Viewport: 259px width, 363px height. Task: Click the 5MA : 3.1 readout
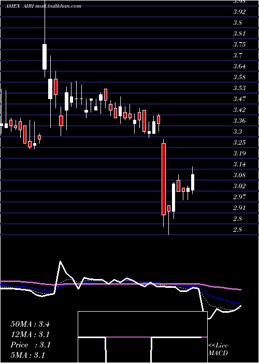(x=28, y=355)
